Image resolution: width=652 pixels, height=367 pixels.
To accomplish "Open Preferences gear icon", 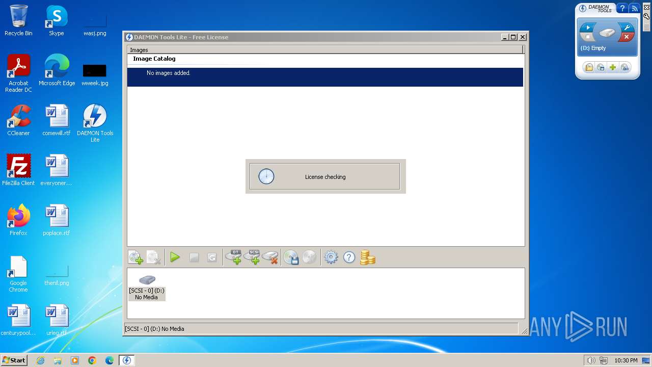I will coord(331,257).
